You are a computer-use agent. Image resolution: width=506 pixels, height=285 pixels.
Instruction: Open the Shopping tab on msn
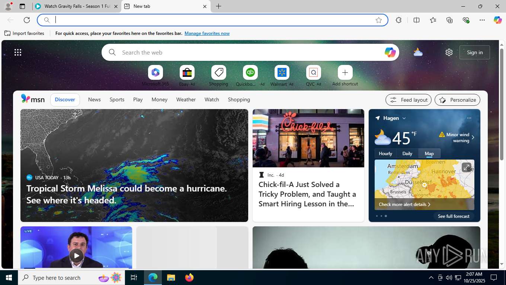pos(239,99)
